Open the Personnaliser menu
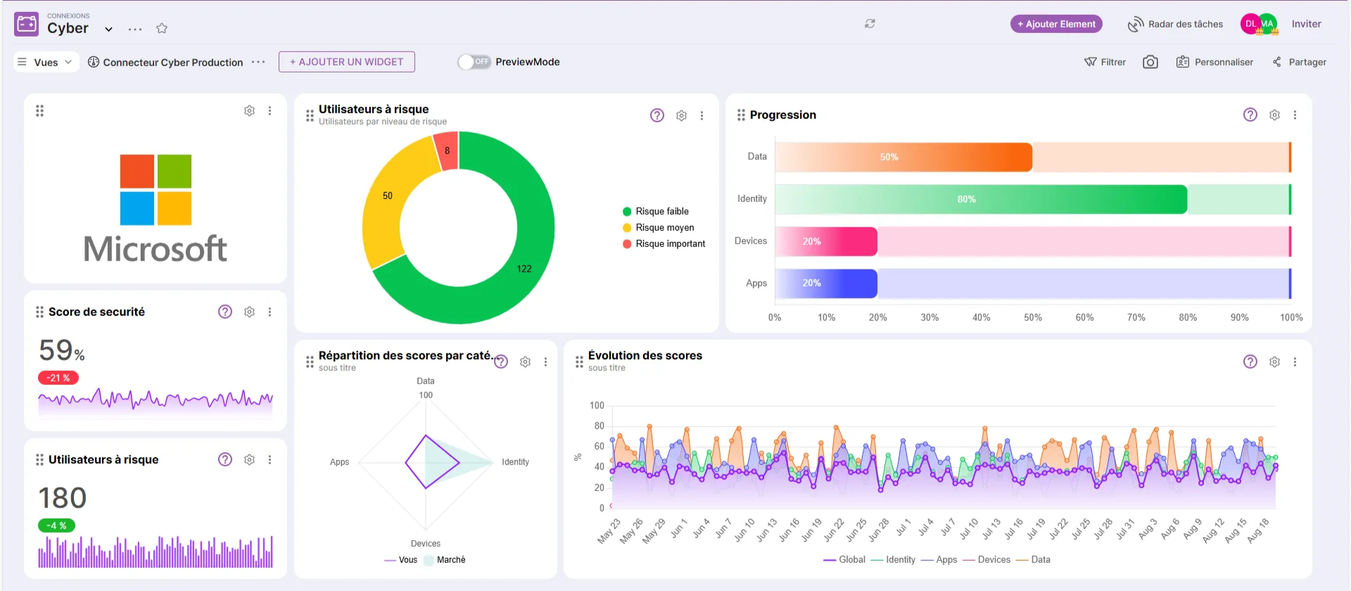 [1214, 62]
